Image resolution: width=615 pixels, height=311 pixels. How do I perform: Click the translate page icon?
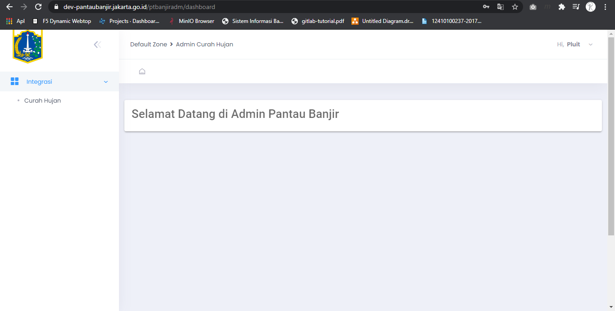coord(500,7)
